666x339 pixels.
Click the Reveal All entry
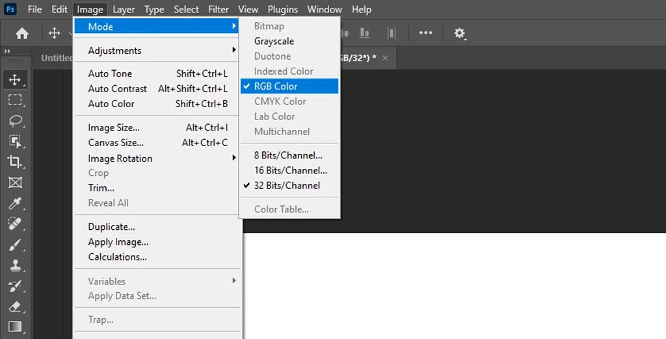pos(156,203)
